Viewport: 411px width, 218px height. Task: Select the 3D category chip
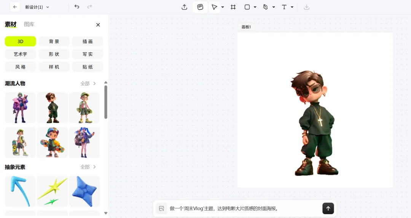click(21, 41)
